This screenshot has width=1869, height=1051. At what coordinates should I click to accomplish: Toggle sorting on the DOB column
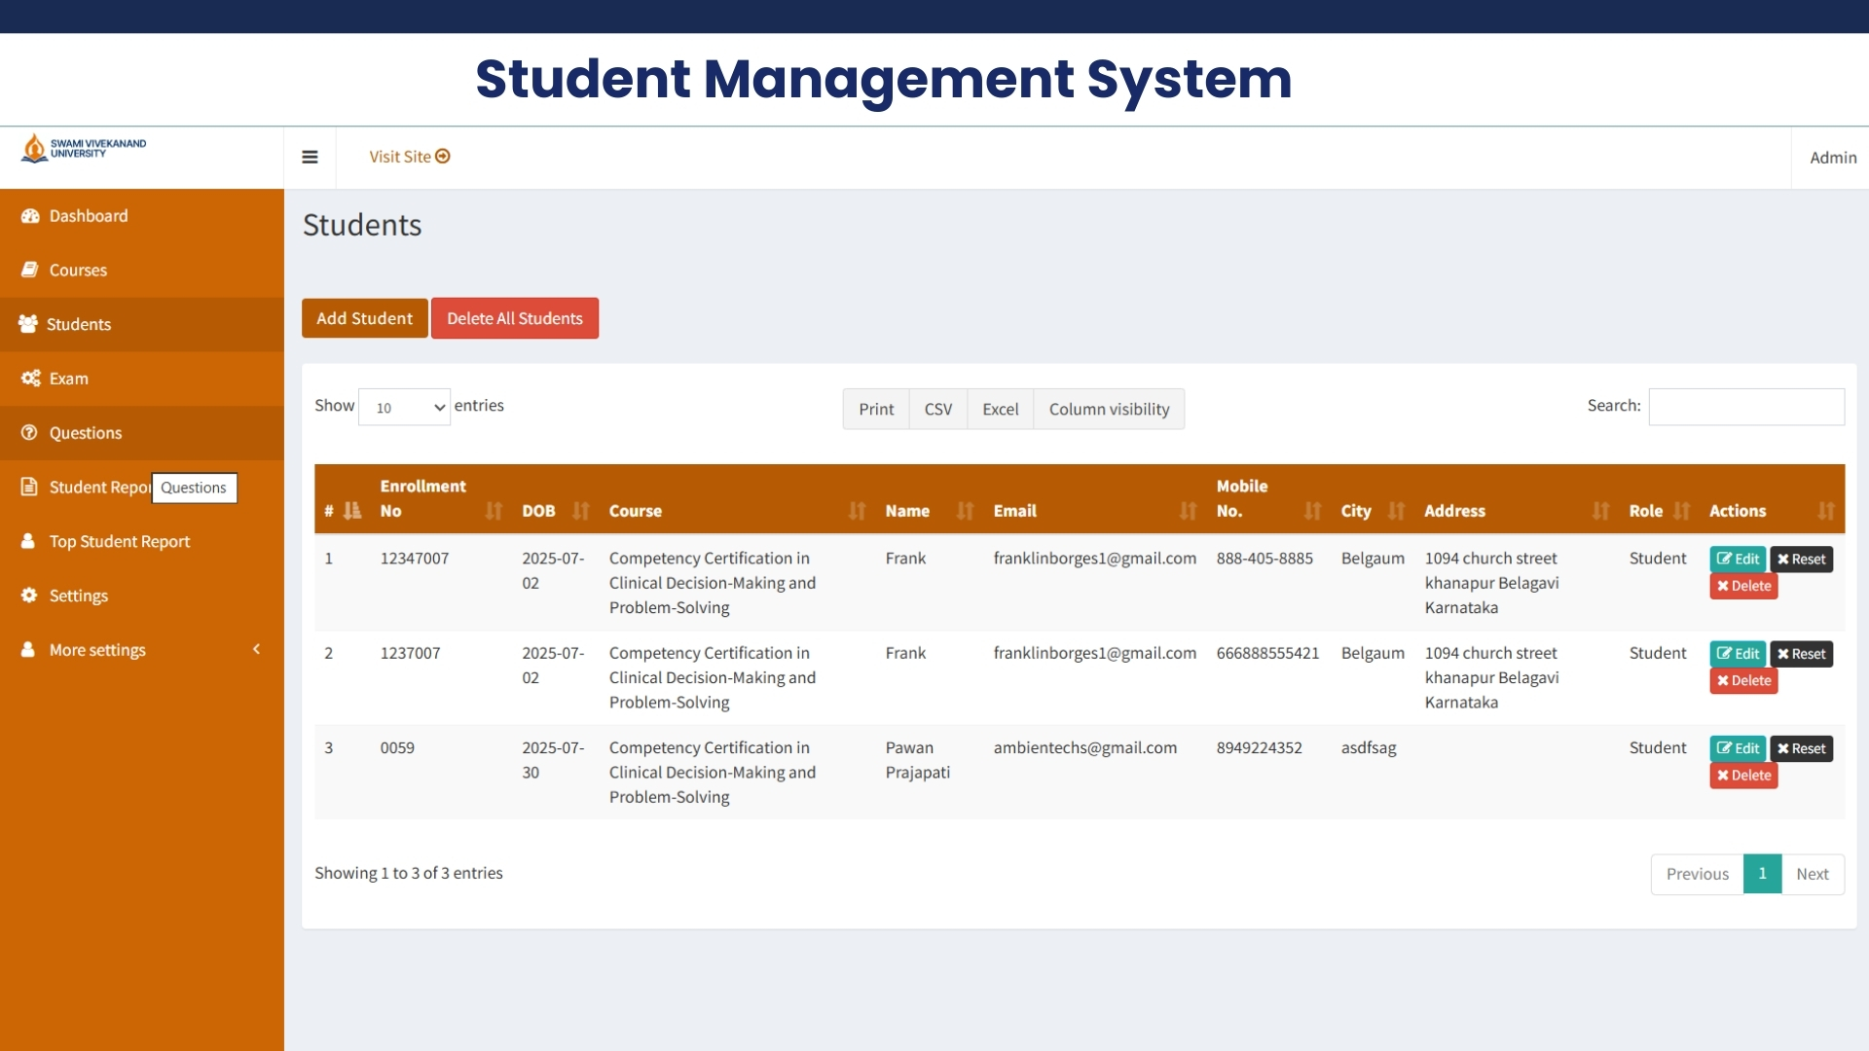coord(581,511)
